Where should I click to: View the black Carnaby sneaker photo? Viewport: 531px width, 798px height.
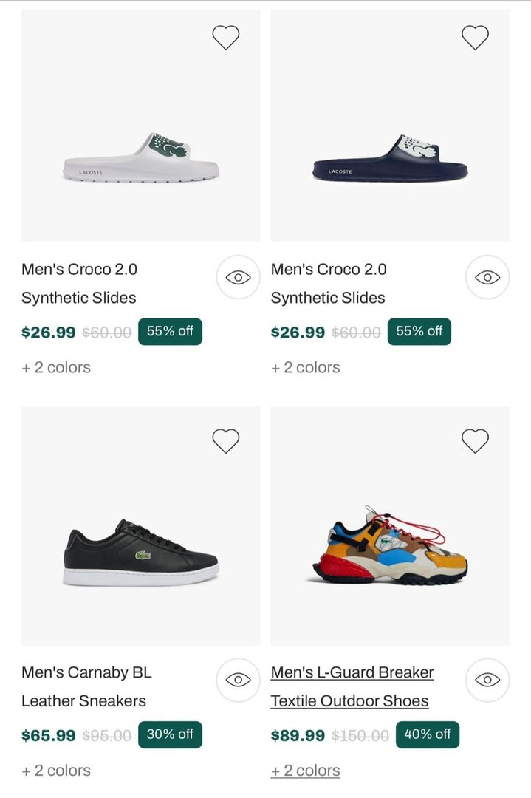coord(140,550)
